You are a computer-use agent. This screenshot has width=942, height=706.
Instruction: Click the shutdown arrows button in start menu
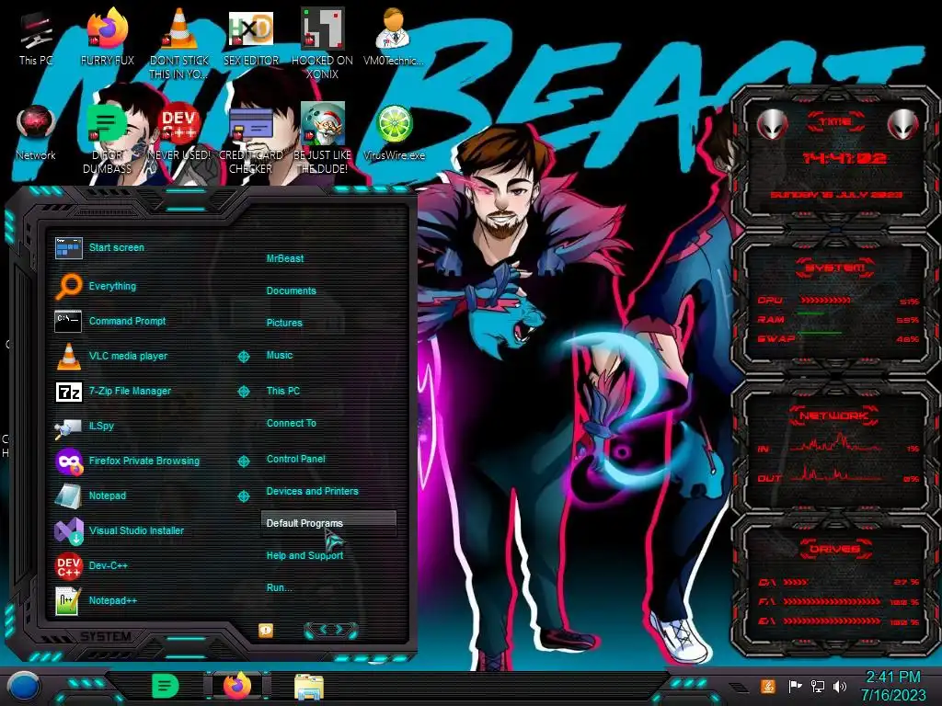pos(330,630)
